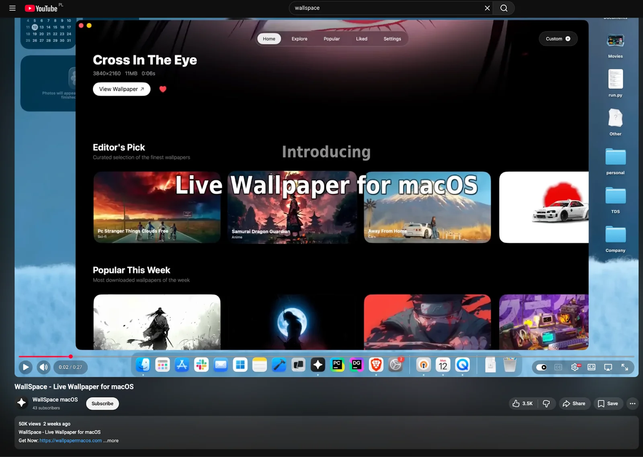Unfavorite Cross In The Eye wallpaper heart

pyautogui.click(x=163, y=89)
